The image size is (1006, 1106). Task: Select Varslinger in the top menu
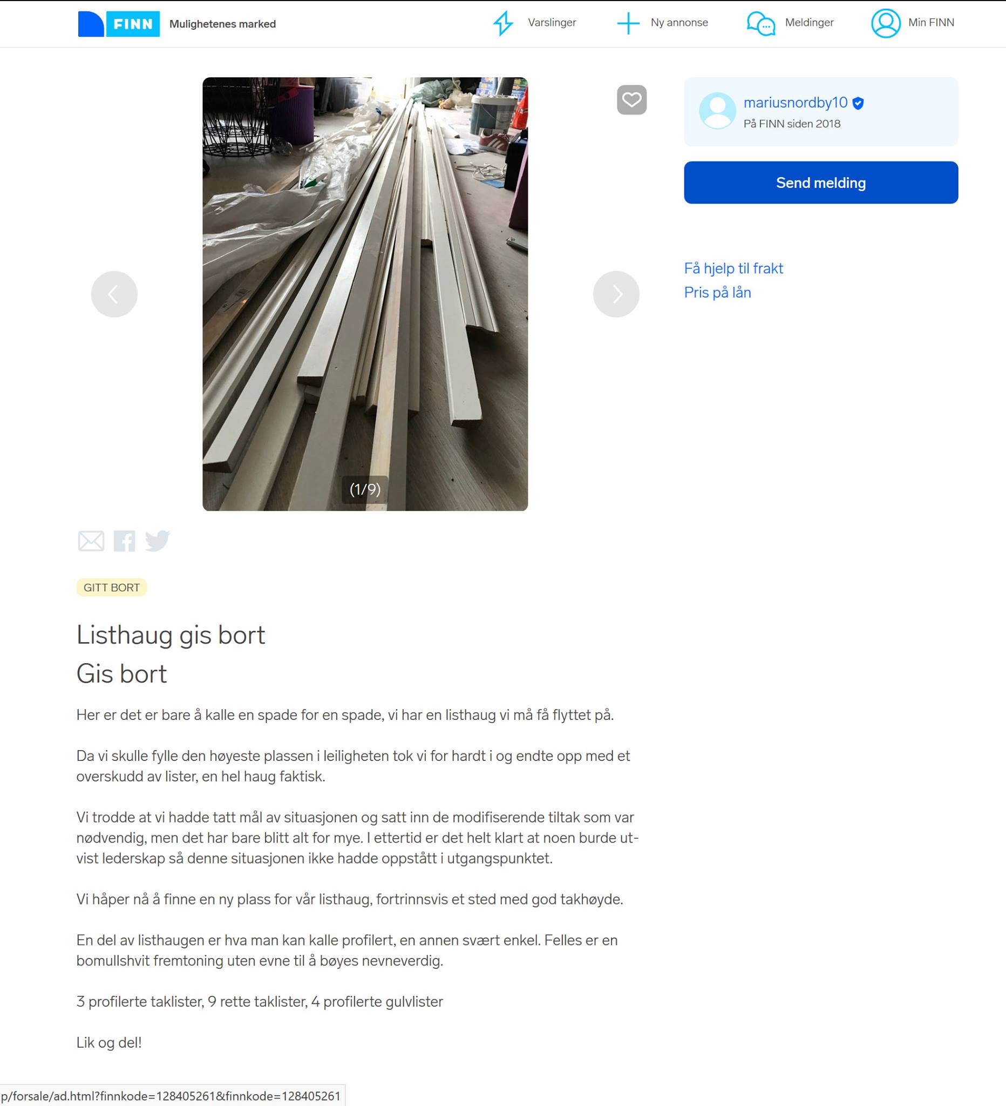pyautogui.click(x=552, y=23)
